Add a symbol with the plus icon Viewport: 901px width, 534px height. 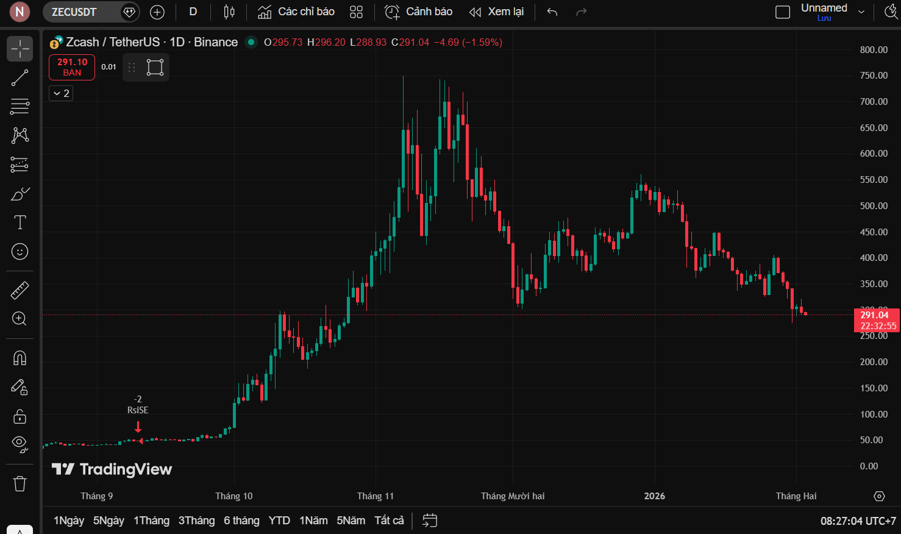point(157,12)
